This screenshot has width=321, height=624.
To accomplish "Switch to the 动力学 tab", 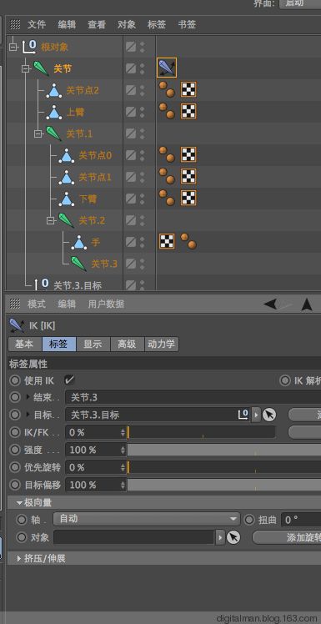I will pyautogui.click(x=162, y=345).
